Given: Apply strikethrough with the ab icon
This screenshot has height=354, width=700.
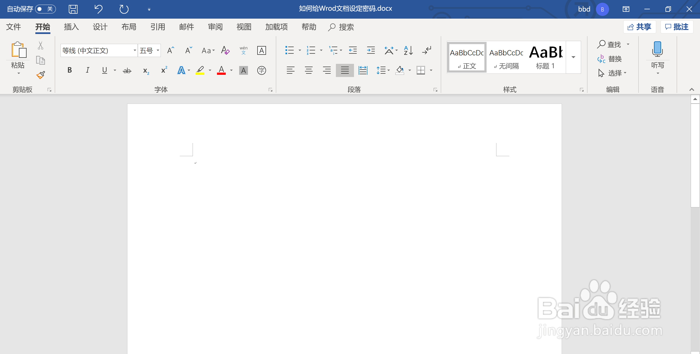Looking at the screenshot, I should pyautogui.click(x=127, y=71).
